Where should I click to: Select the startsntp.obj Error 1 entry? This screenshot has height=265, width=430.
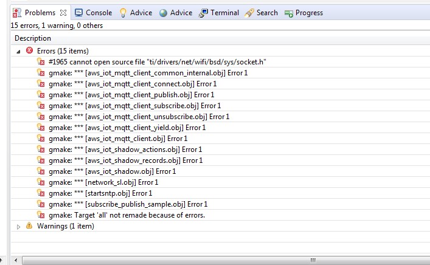point(100,193)
